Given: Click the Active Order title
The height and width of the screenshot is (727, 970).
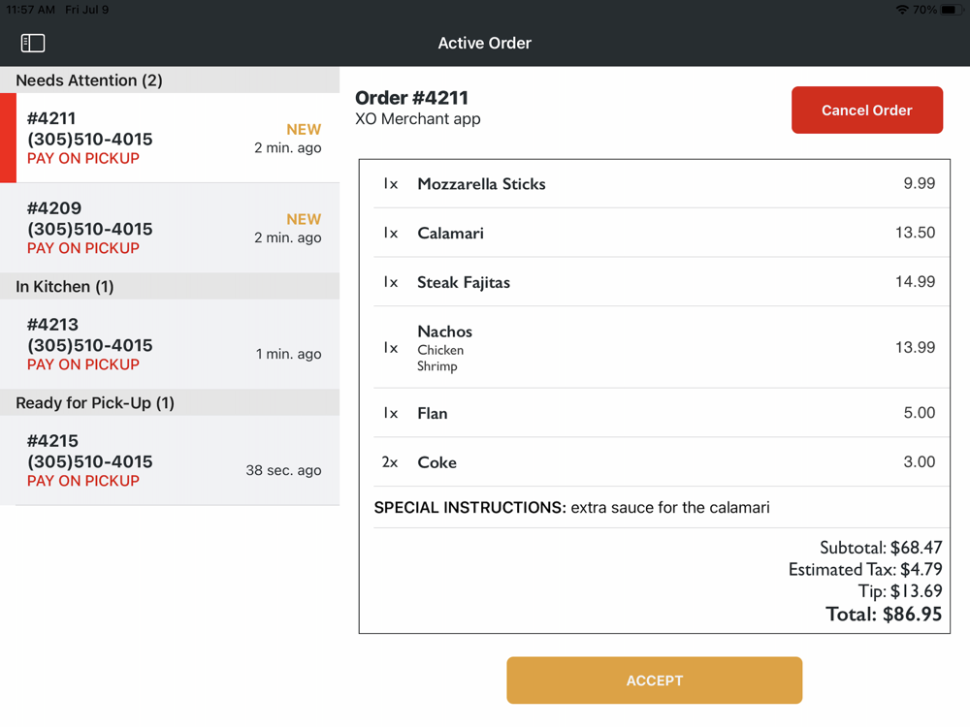Looking at the screenshot, I should click(484, 43).
